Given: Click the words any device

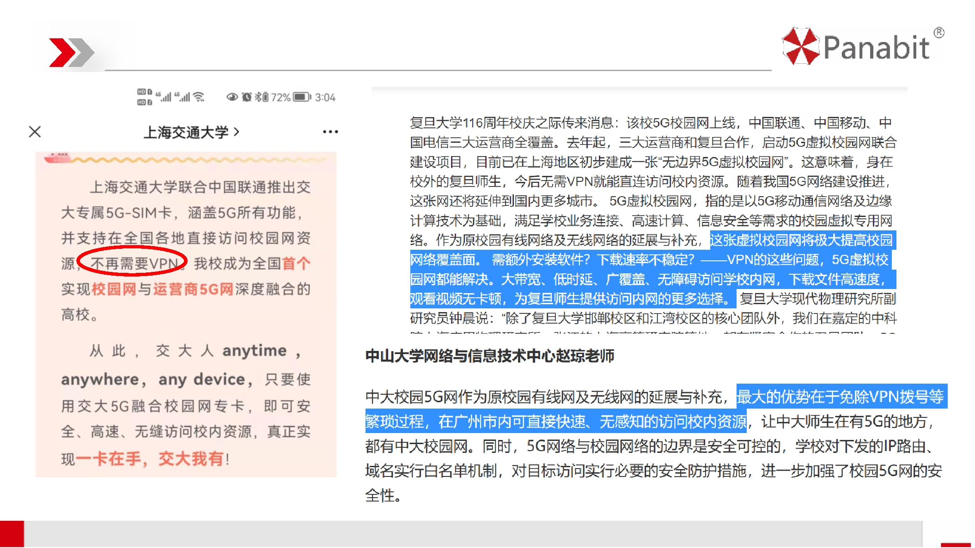Looking at the screenshot, I should click(x=202, y=379).
